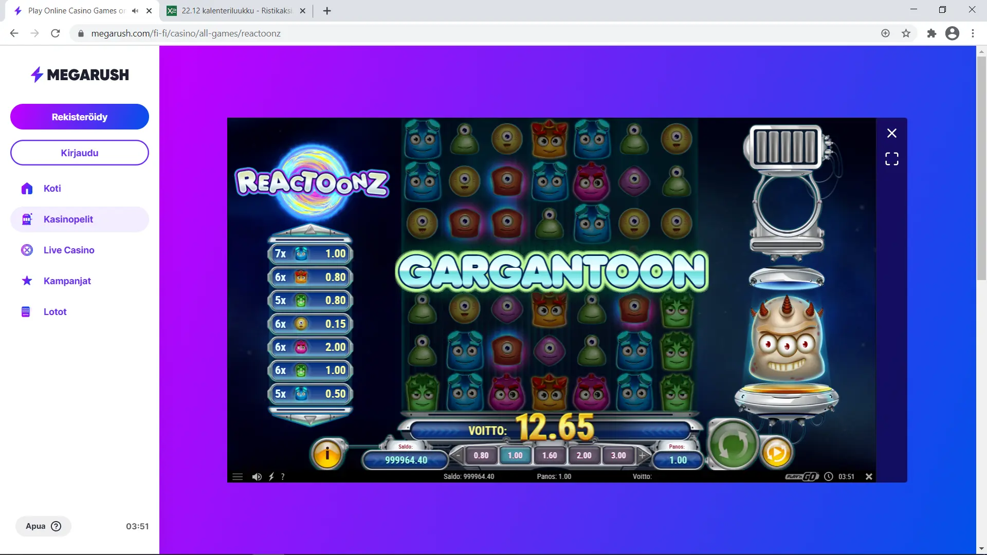987x555 pixels.
Task: Open a new browser tab
Action: point(327,11)
